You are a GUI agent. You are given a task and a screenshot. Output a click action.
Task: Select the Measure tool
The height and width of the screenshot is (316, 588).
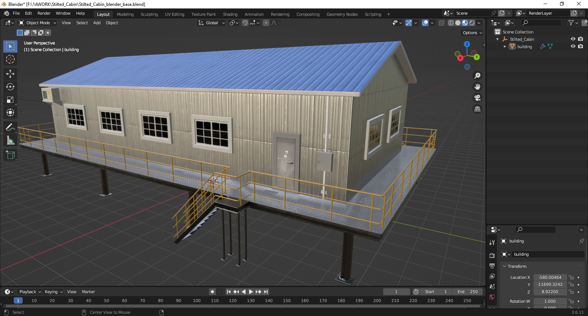coord(10,140)
